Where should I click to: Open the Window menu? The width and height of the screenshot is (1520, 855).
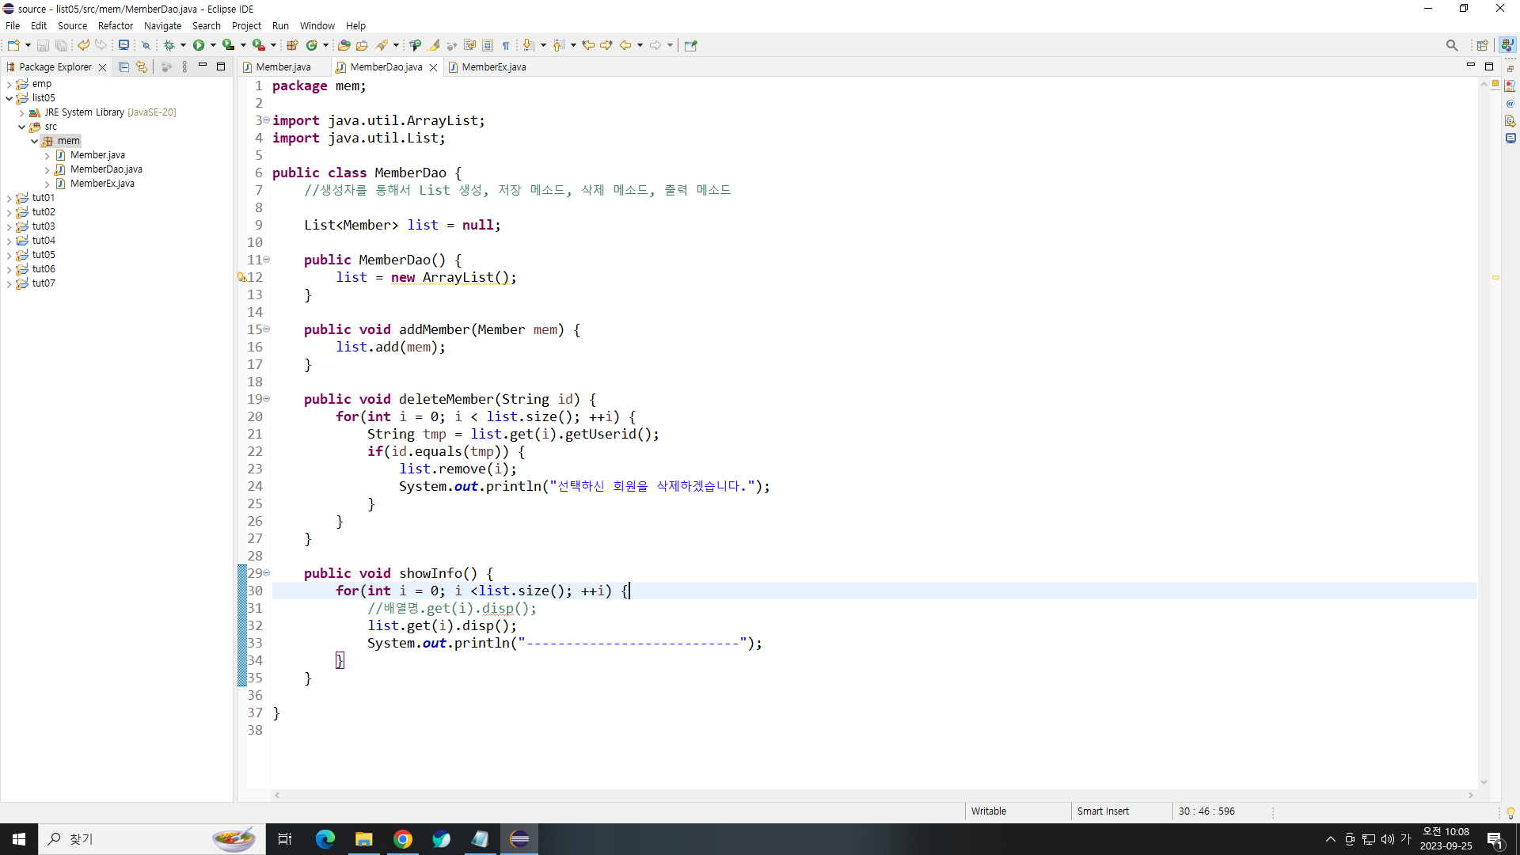click(317, 25)
